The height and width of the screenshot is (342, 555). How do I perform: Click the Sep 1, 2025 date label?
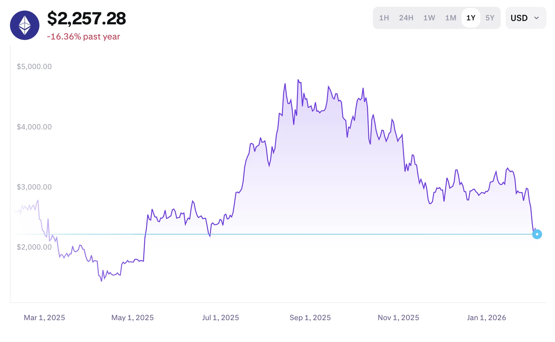[309, 317]
